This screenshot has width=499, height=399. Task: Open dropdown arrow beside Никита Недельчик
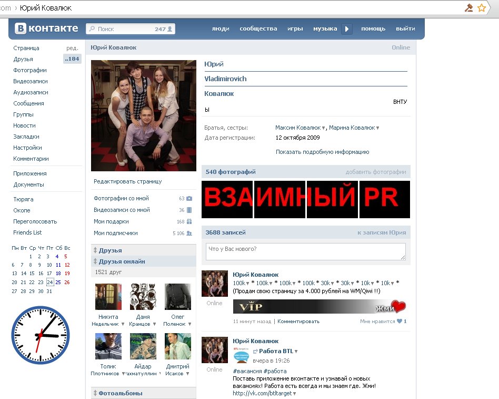pos(123,325)
